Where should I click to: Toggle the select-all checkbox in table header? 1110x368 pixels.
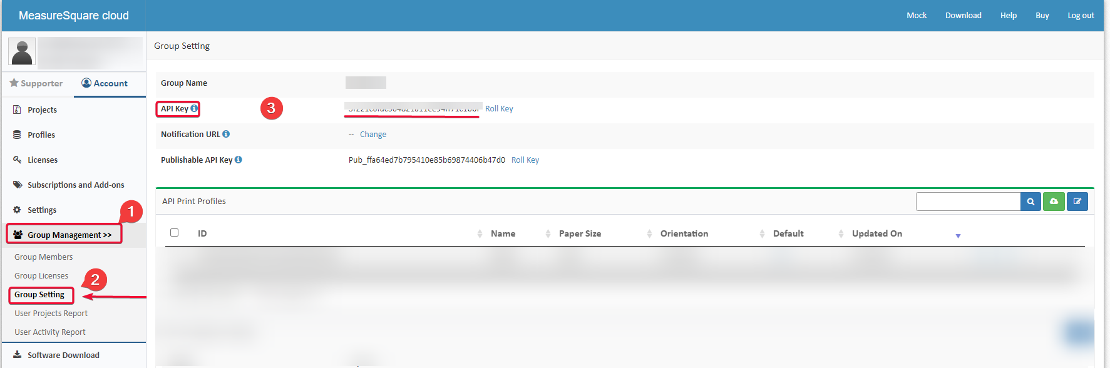point(175,233)
